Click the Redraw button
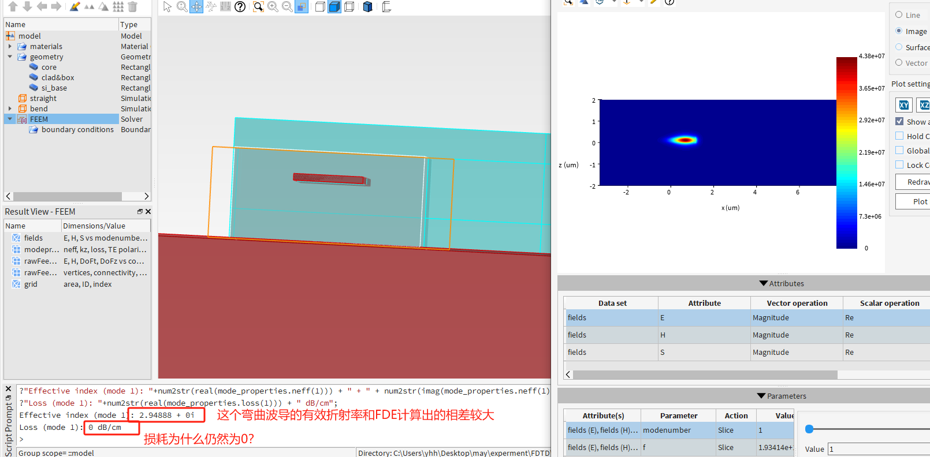The height and width of the screenshot is (457, 930). pos(917,182)
